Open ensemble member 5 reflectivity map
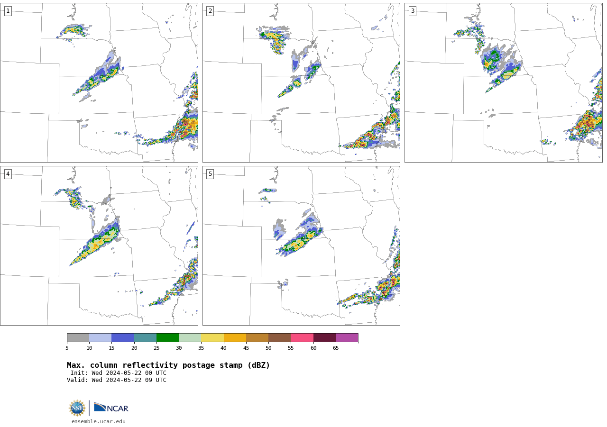This screenshot has height=427, width=607. [x=301, y=245]
